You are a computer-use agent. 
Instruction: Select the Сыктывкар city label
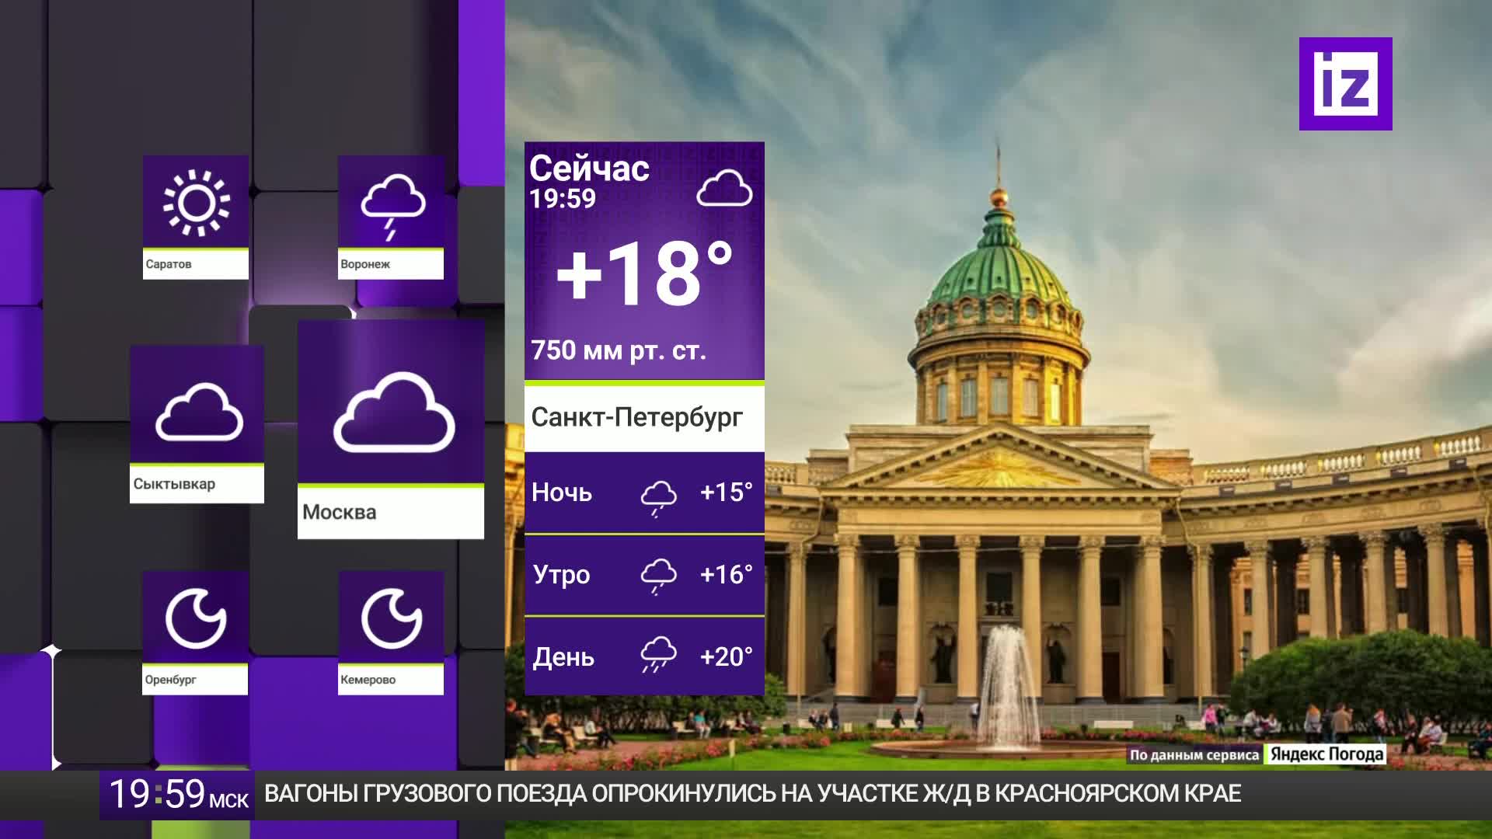[x=174, y=484]
